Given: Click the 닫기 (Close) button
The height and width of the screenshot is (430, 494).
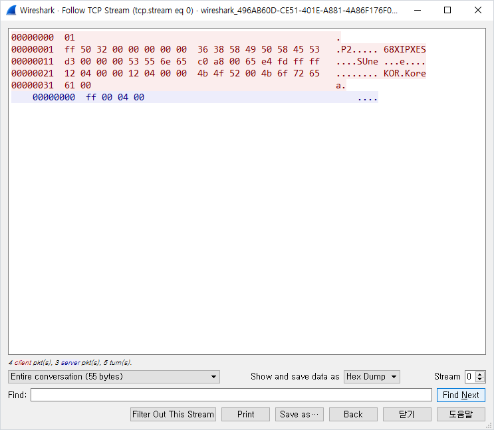Looking at the screenshot, I should pos(407,414).
